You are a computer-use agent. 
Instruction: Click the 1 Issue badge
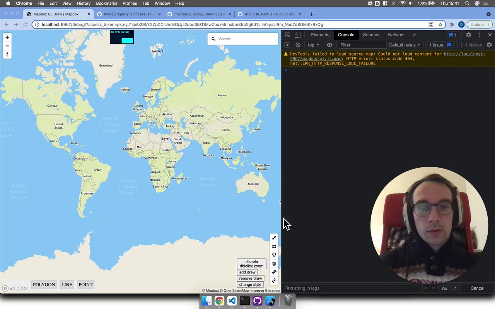click(x=442, y=45)
